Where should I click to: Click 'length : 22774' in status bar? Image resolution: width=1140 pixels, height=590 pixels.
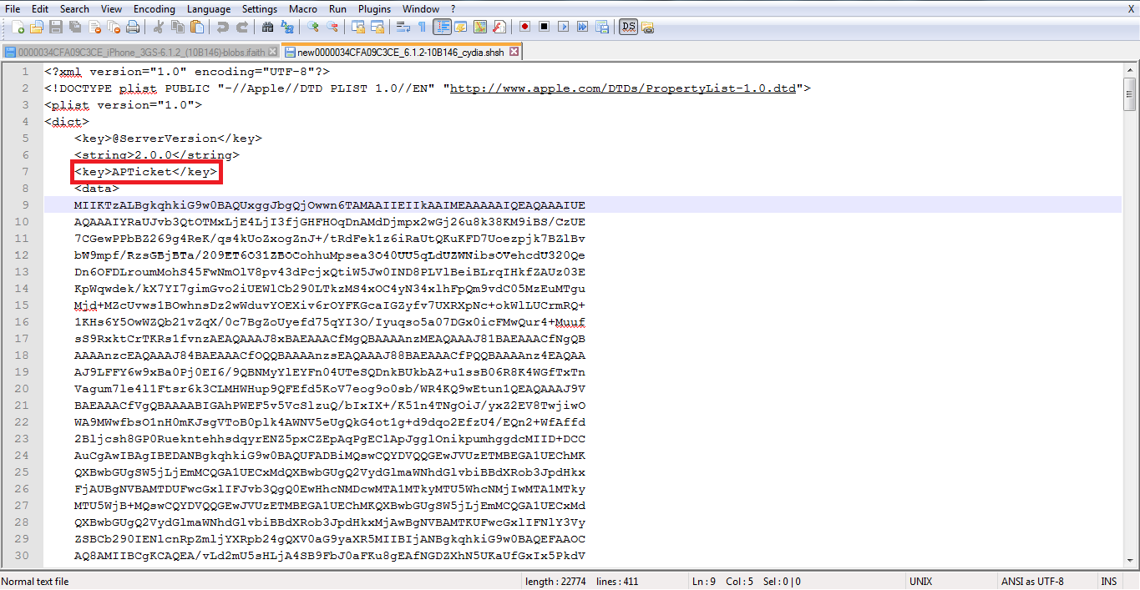pos(556,582)
